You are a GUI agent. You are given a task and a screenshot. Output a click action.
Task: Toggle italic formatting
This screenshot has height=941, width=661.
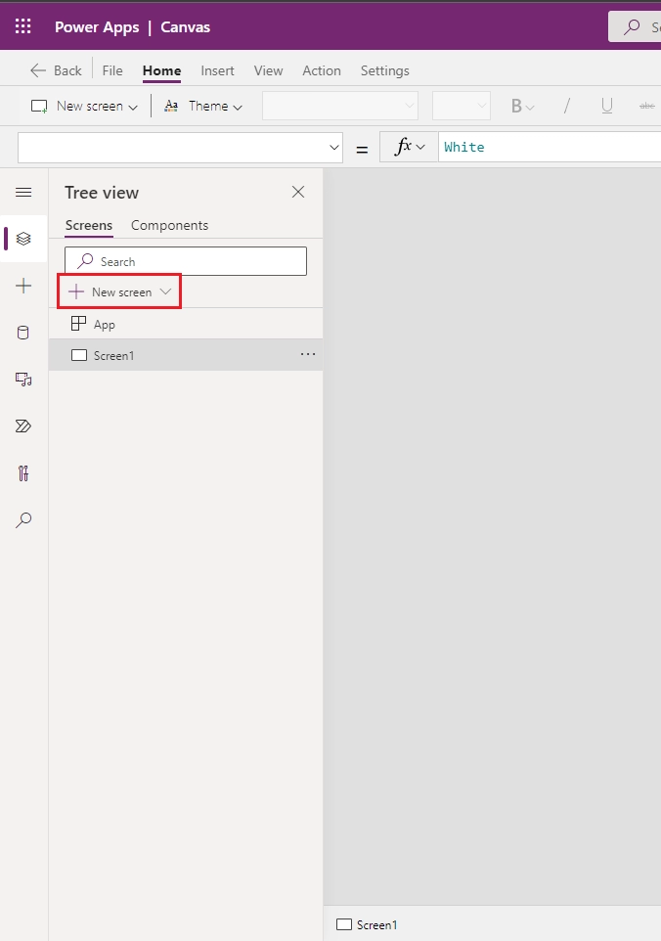(566, 107)
